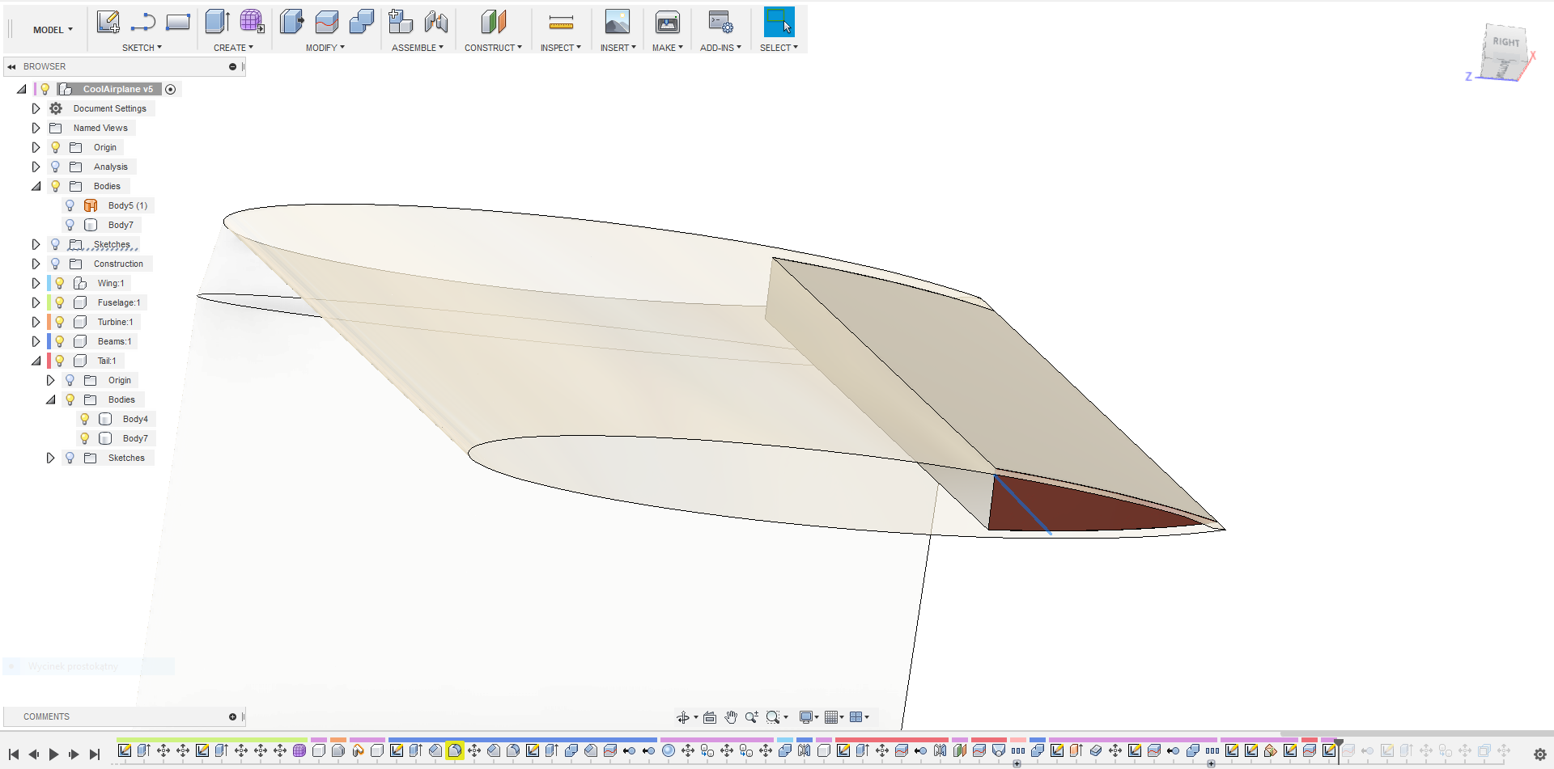Click the Joint assemble icon
1554x769 pixels.
coord(436,22)
